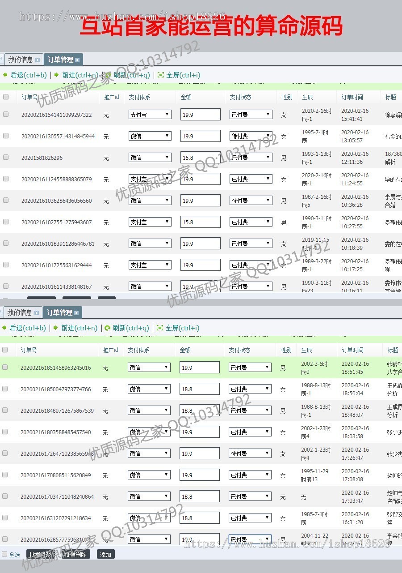Click 订单时间 column header in lower table
The image size is (402, 573).
click(352, 350)
